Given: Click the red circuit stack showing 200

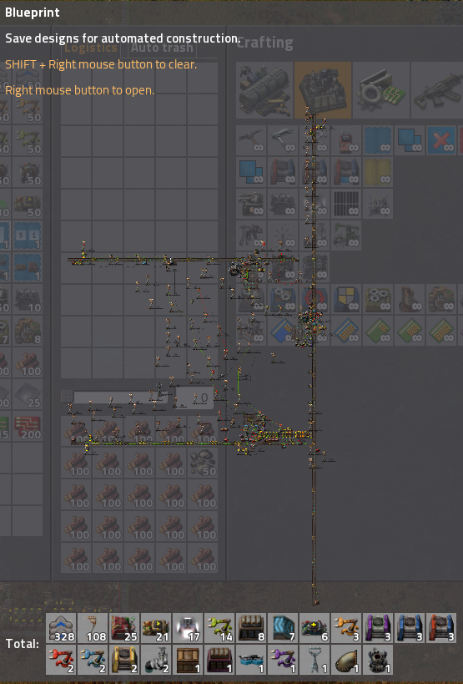Looking at the screenshot, I should click(x=28, y=426).
